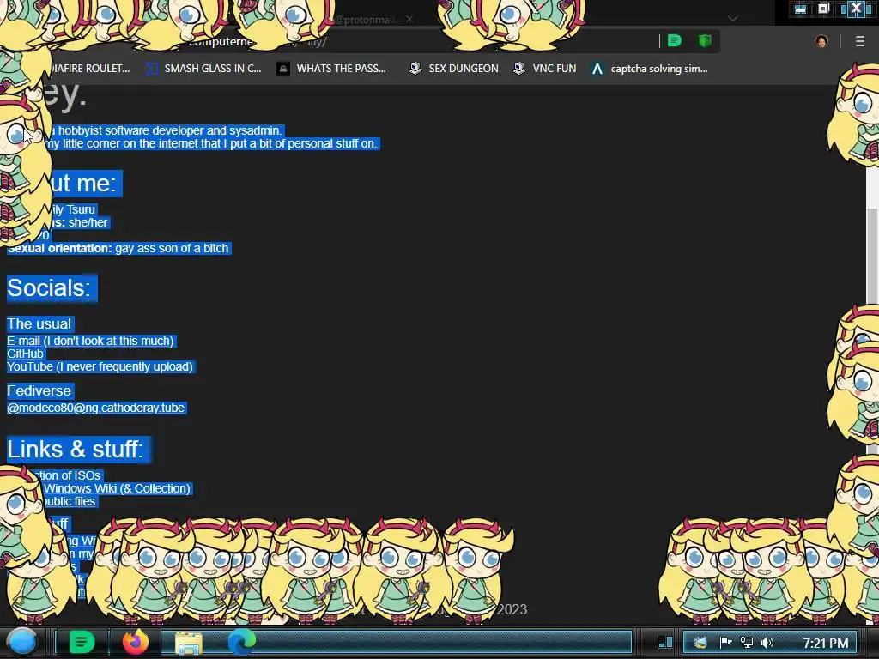Open the Windows Wiki (& Collection) link
The image size is (879, 659).
[117, 488]
